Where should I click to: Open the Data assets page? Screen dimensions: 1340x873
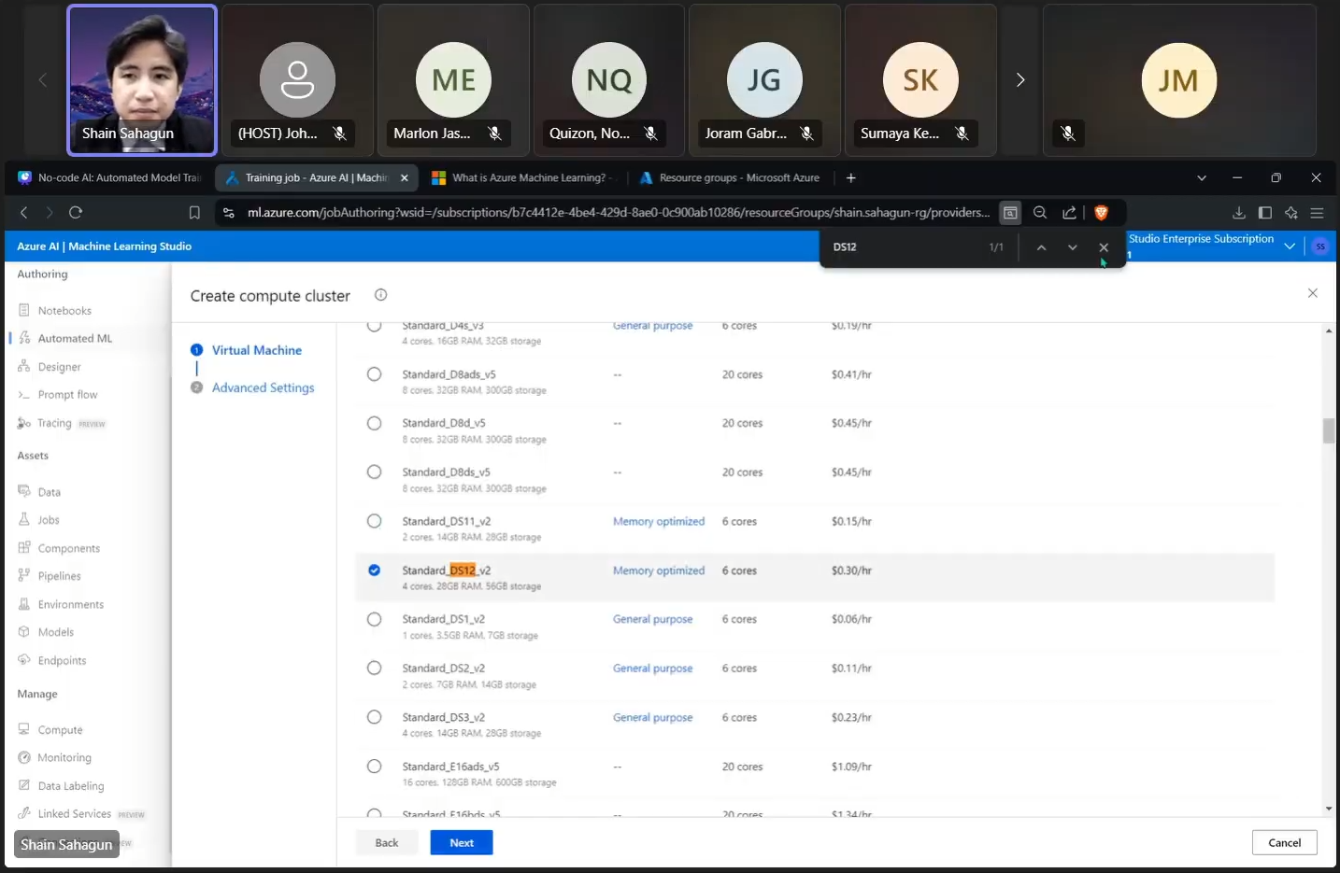point(49,492)
